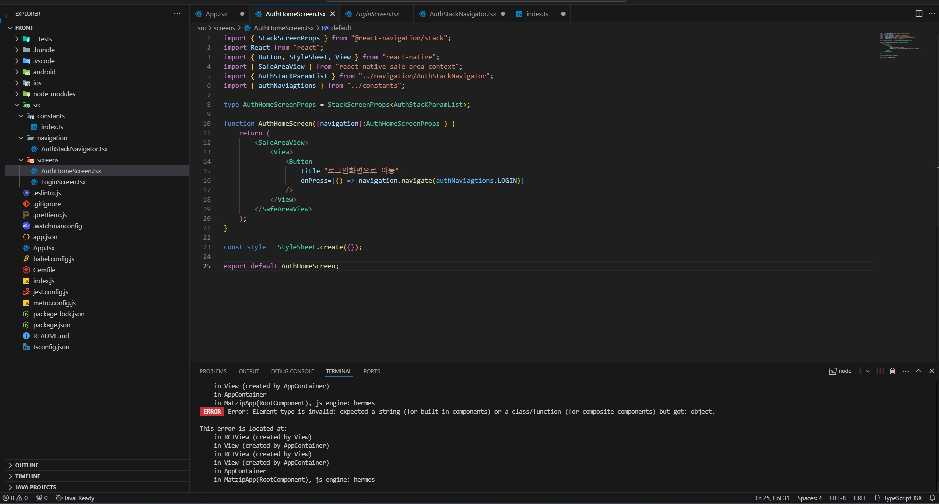Open editor more actions ellipsis menu
Image resolution: width=939 pixels, height=504 pixels.
click(x=931, y=14)
